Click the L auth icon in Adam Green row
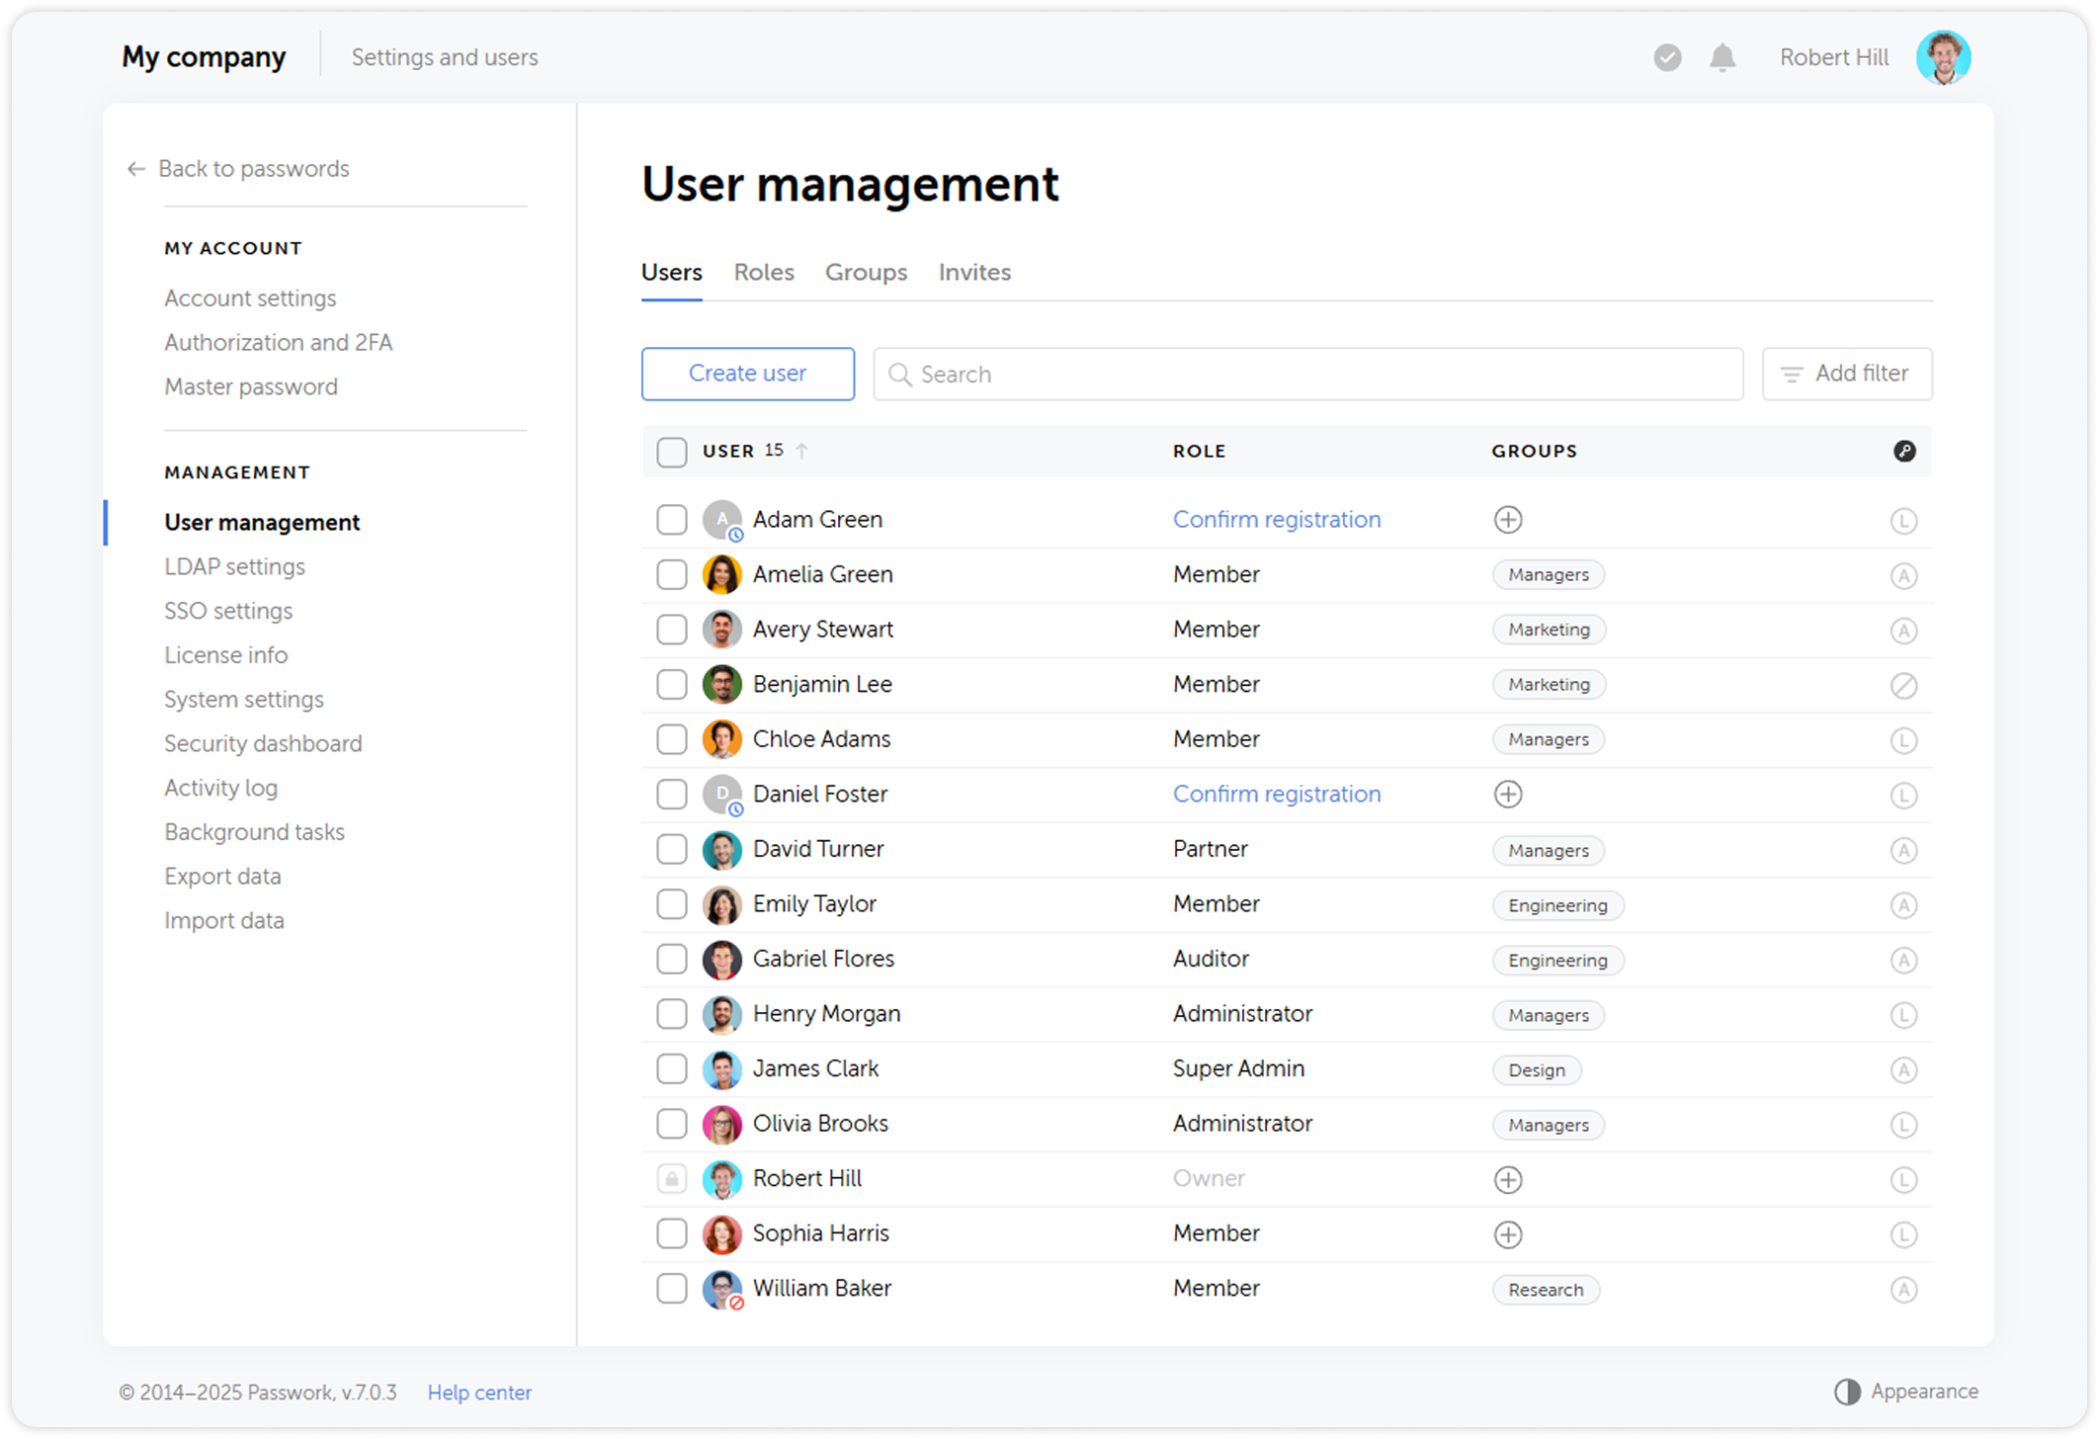Screen dimensions: 2099x1439 [1903, 521]
